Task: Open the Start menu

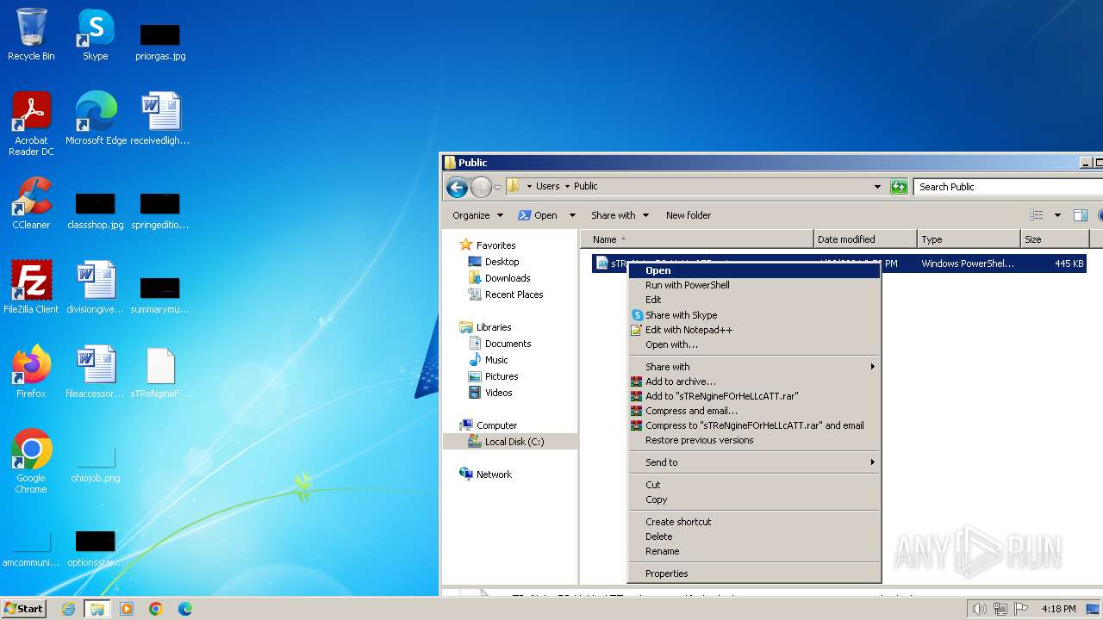Action: click(x=23, y=608)
